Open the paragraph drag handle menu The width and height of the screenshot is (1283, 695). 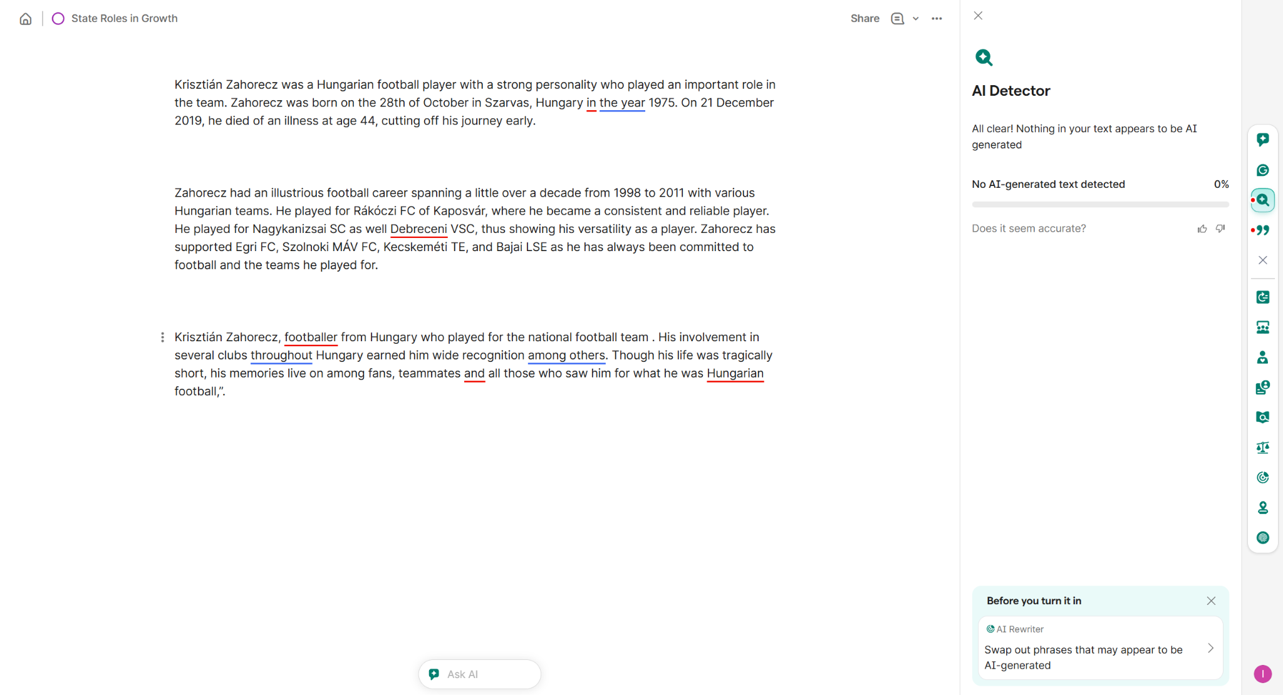click(x=162, y=337)
